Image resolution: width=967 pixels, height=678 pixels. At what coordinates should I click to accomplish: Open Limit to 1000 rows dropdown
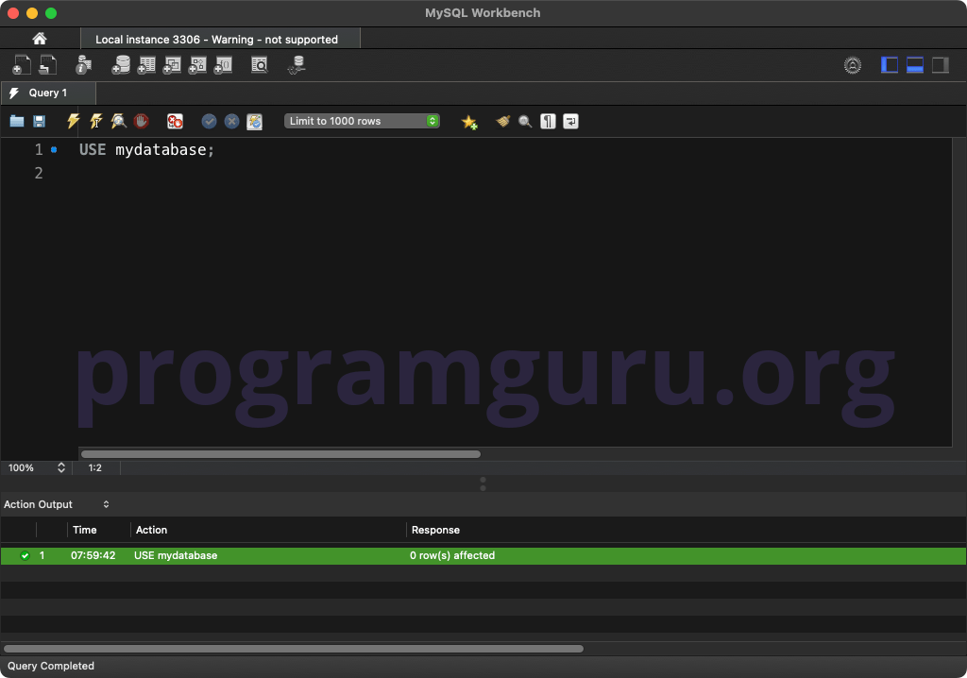(362, 121)
